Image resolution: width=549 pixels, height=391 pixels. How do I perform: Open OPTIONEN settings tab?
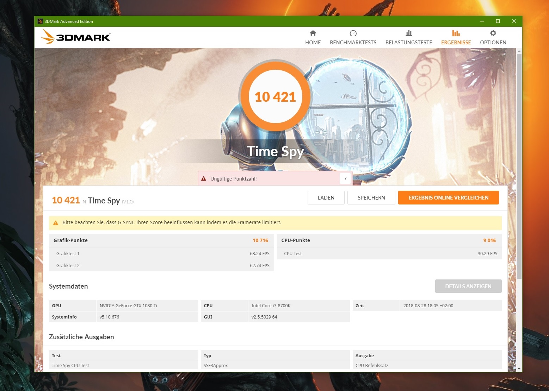(x=493, y=38)
